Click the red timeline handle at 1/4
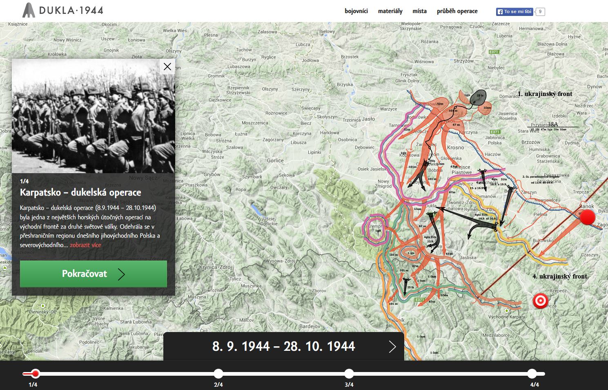The height and width of the screenshot is (390, 608). point(36,373)
